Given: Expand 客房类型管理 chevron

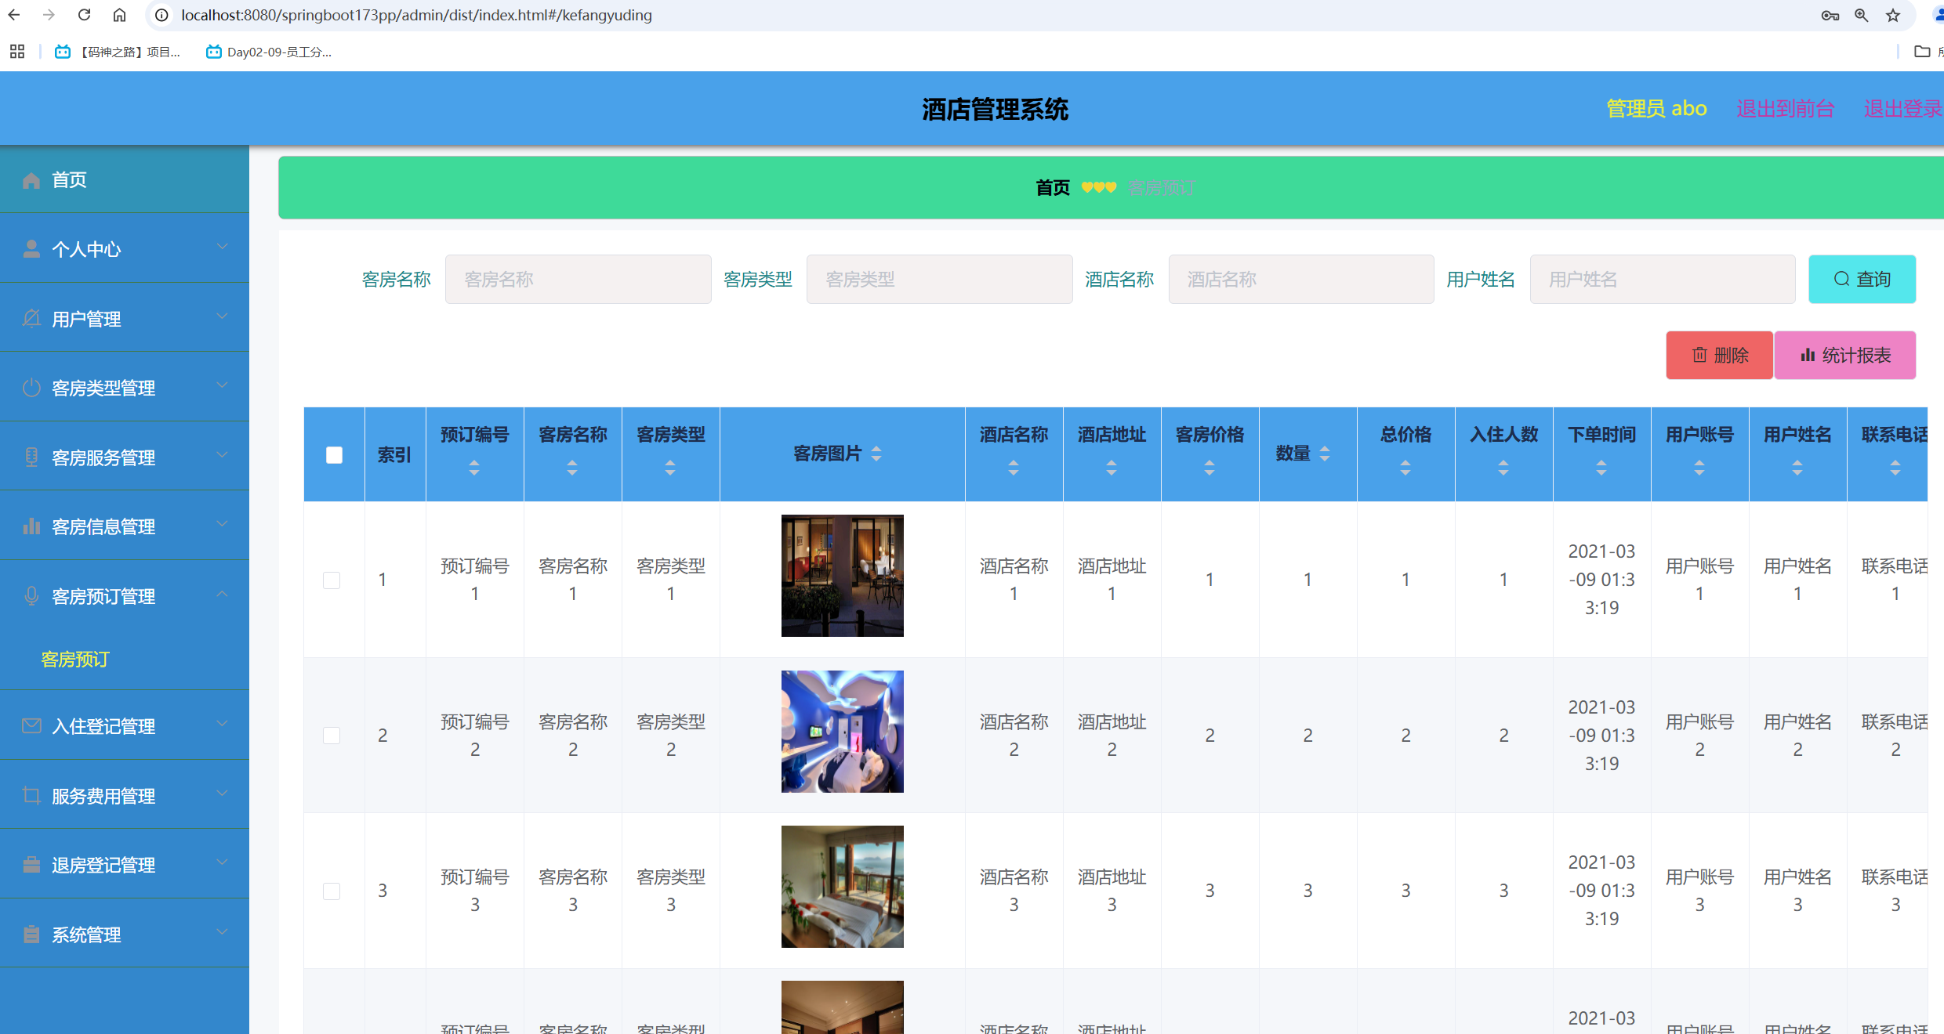Looking at the screenshot, I should (222, 385).
